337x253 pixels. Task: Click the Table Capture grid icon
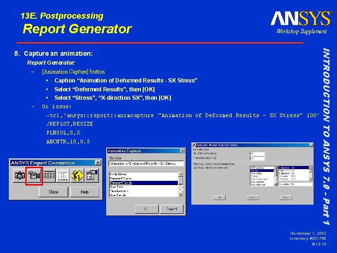click(x=49, y=175)
